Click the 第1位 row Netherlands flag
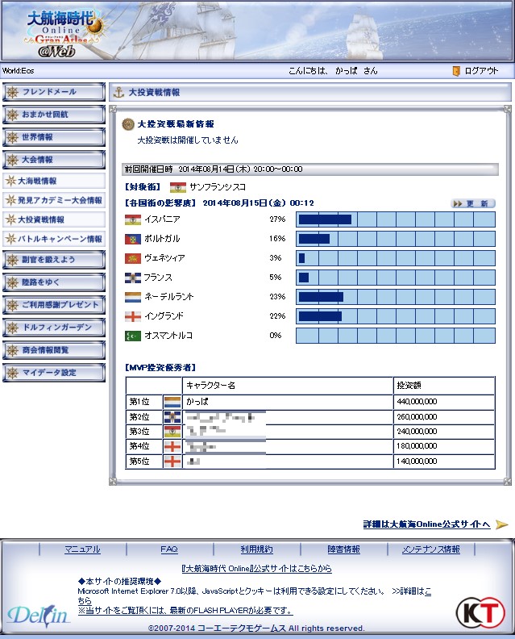This screenshot has width=515, height=639. (x=172, y=403)
